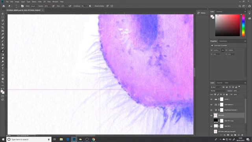Image resolution: width=252 pixels, height=142 pixels.
Task: Open the layer blend mode dropdown
Action: pos(219,91)
